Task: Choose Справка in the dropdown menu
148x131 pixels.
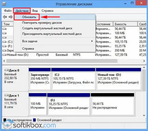Action: coord(55,49)
